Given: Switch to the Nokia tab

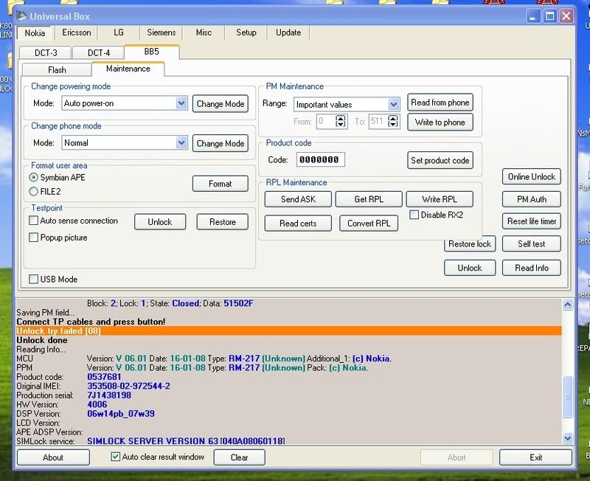Looking at the screenshot, I should tap(35, 33).
